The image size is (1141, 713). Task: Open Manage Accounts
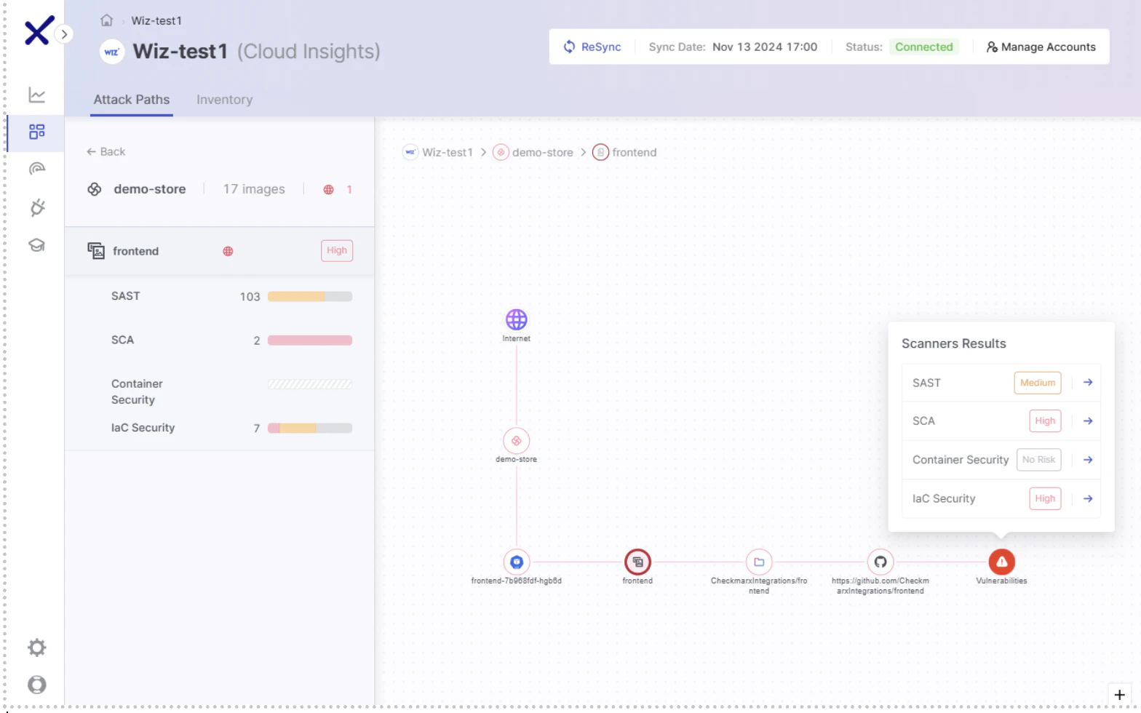tap(1041, 47)
